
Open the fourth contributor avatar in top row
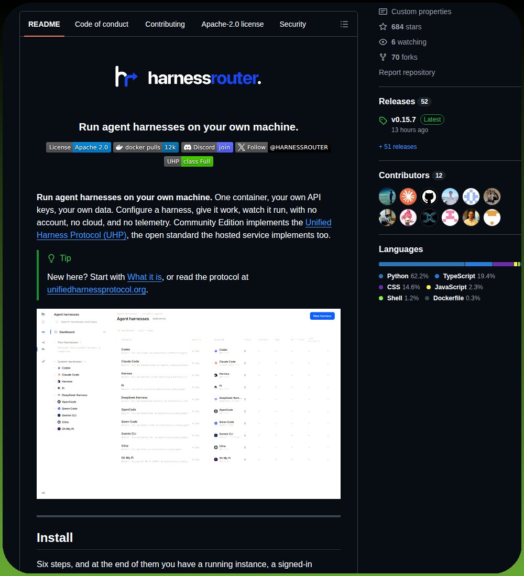(450, 197)
